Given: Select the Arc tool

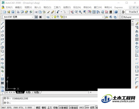Looking at the screenshot, I should click(2, 43).
